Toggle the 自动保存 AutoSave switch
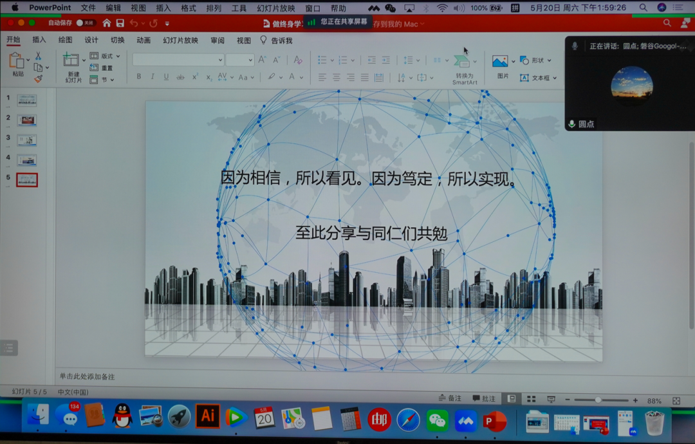Image resolution: width=695 pixels, height=444 pixels. tap(86, 23)
